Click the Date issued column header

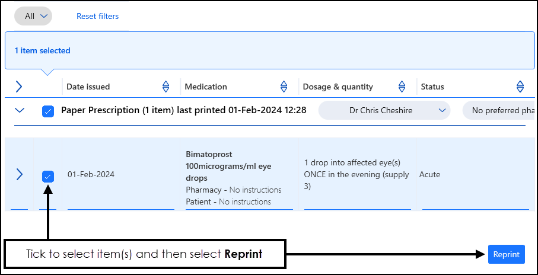88,87
